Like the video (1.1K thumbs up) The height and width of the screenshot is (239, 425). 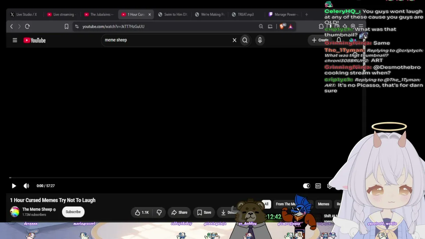[141, 212]
